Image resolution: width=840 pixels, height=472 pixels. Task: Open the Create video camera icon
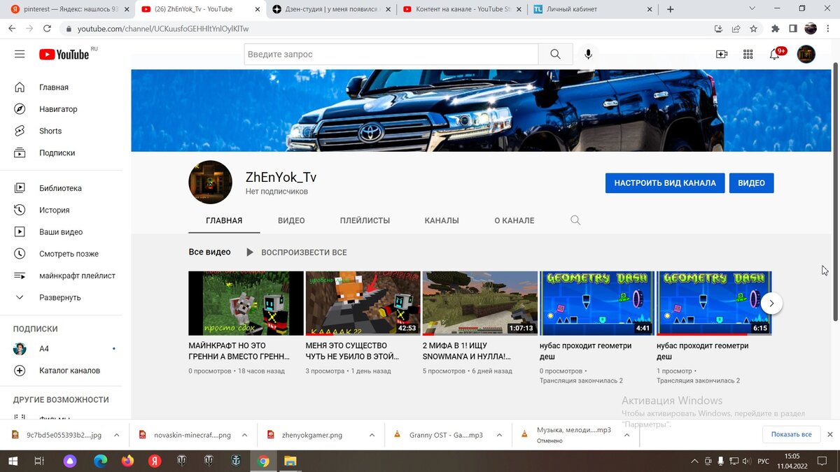pos(722,55)
